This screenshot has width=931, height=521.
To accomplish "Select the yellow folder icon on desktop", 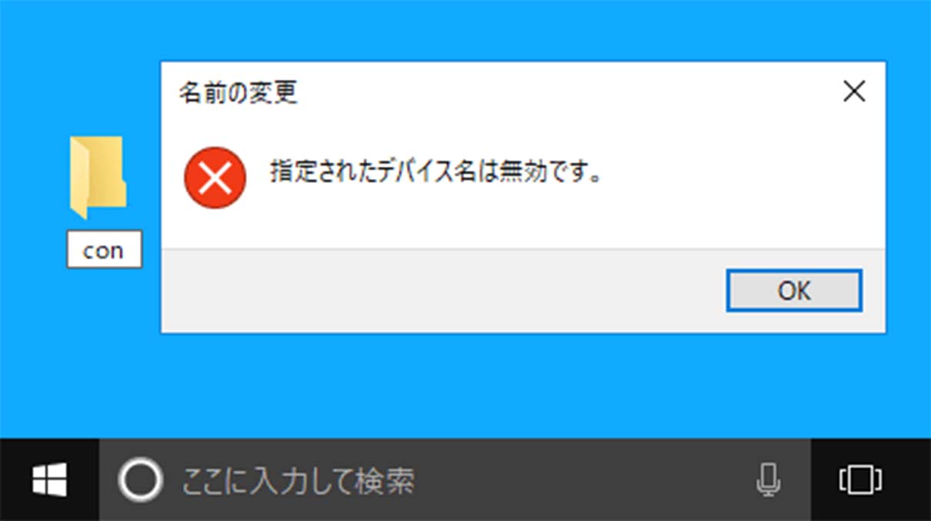I will point(98,177).
